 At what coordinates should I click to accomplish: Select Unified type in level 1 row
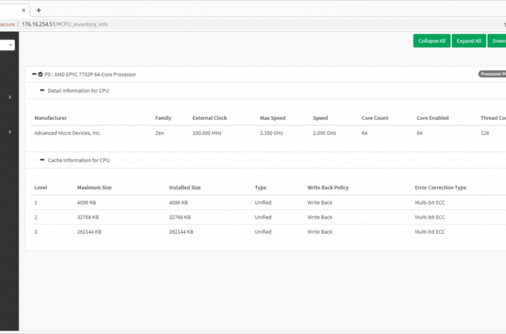point(263,203)
